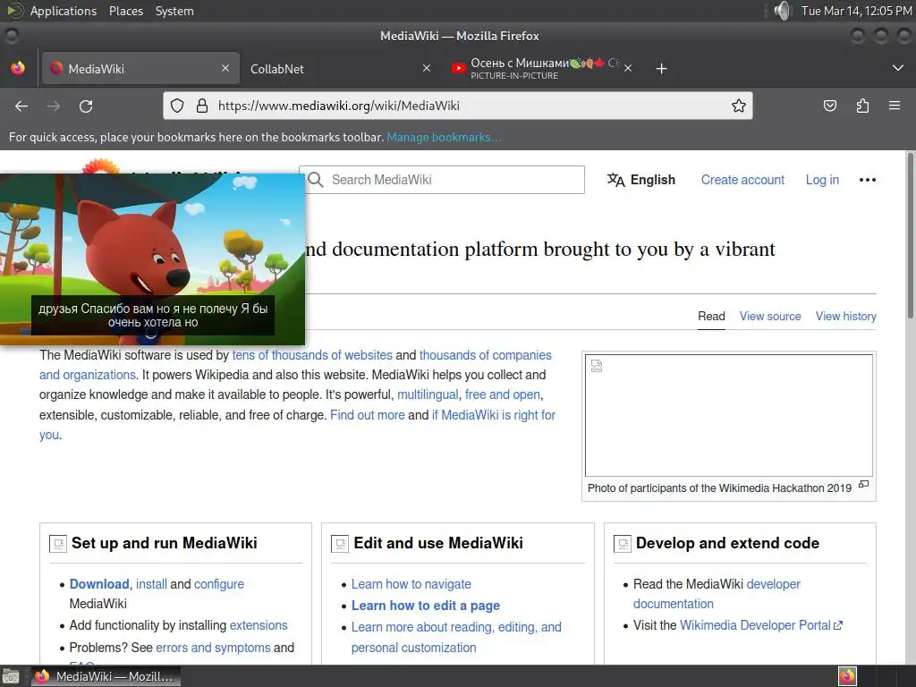This screenshot has width=916, height=687.
Task: Click the picture-in-picture video window
Action: (x=152, y=259)
